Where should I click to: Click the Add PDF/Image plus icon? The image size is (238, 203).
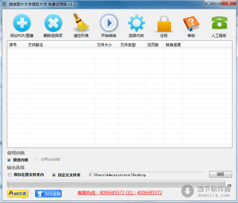pyautogui.click(x=22, y=23)
